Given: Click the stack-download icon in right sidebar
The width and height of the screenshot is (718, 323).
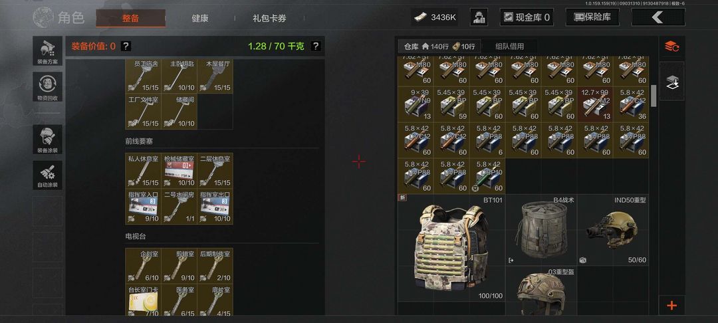Looking at the screenshot, I should (671, 82).
